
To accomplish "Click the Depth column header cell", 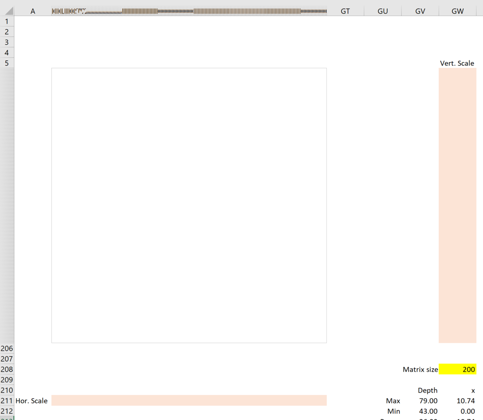I will pos(427,390).
